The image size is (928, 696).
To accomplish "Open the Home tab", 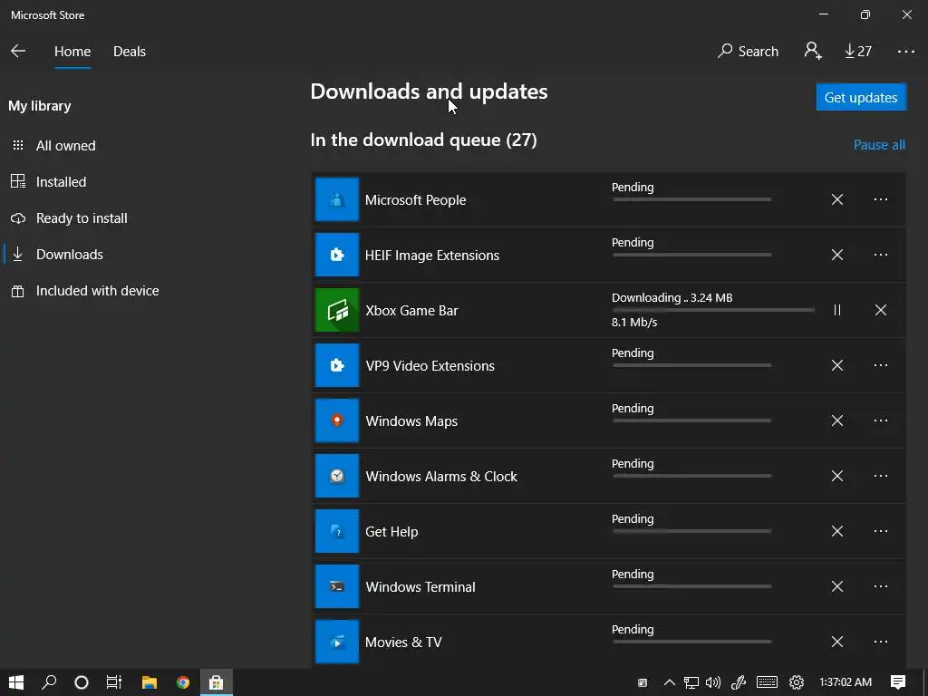I will click(x=72, y=52).
